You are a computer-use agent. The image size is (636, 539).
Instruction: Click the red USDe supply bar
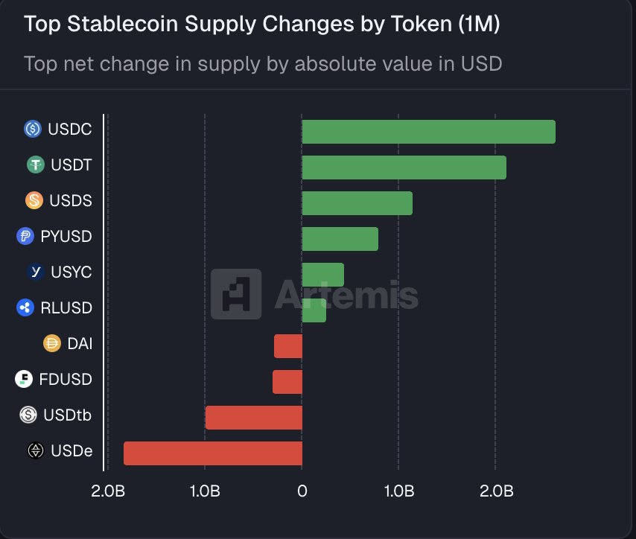coord(213,453)
